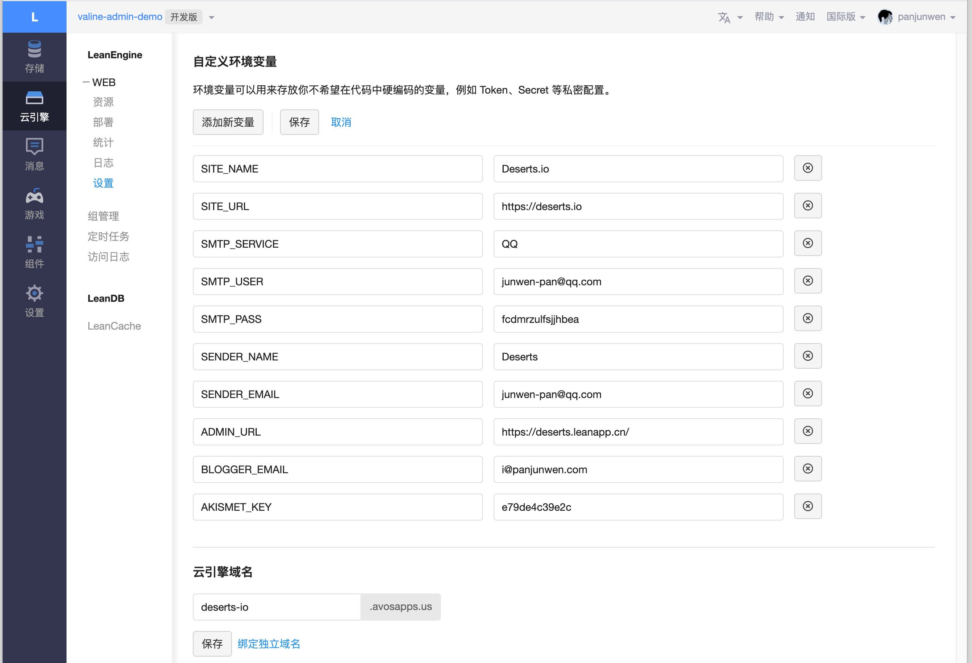Image resolution: width=972 pixels, height=663 pixels.
Task: Click the LeanCloud L logo
Action: click(34, 17)
